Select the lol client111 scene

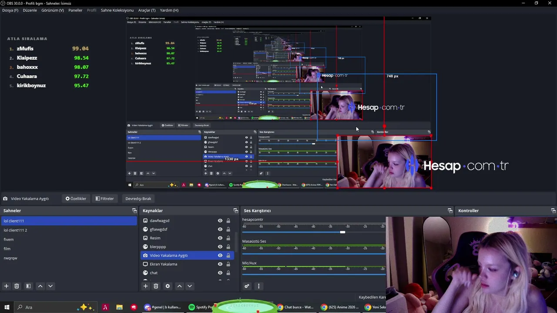tap(69, 221)
